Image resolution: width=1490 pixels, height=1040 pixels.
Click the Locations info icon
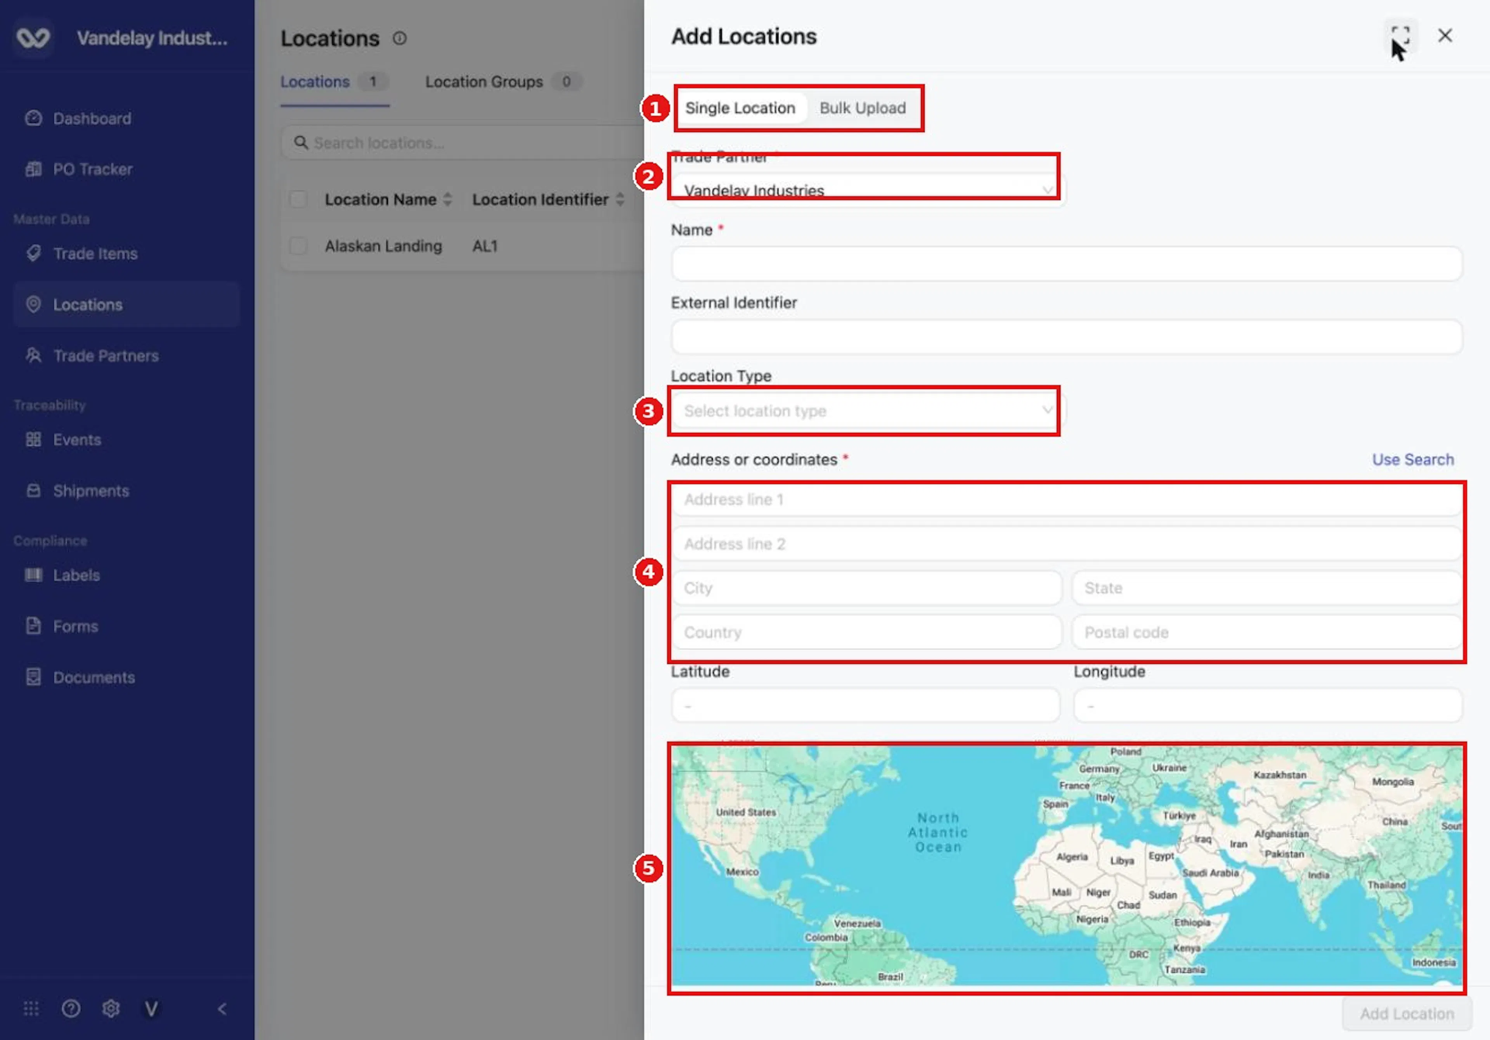click(400, 38)
